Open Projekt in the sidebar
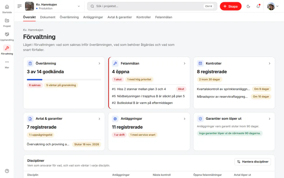The width and height of the screenshot is (284, 178). click(x=7, y=23)
